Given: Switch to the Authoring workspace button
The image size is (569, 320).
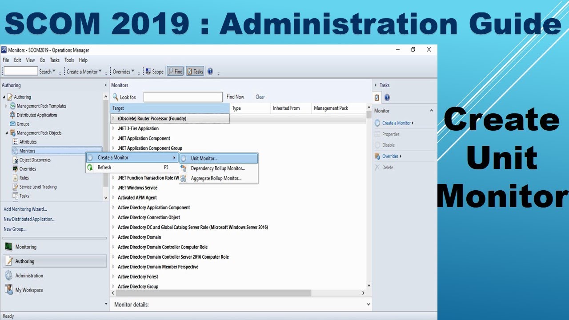Looking at the screenshot, I should [x=55, y=261].
